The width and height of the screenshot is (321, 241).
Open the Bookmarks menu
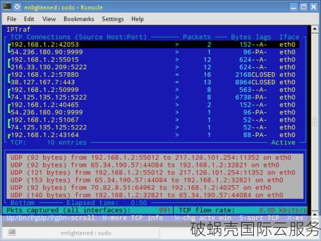(x=79, y=19)
